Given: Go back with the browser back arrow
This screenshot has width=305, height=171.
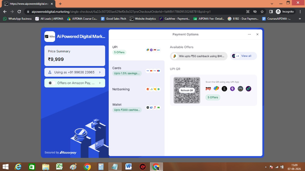Looking at the screenshot, I should tap(5, 12).
